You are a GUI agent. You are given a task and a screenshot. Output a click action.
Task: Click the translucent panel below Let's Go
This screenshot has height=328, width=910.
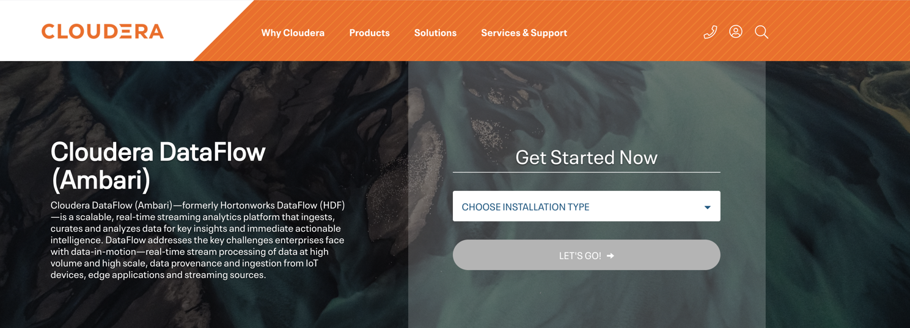point(586,300)
